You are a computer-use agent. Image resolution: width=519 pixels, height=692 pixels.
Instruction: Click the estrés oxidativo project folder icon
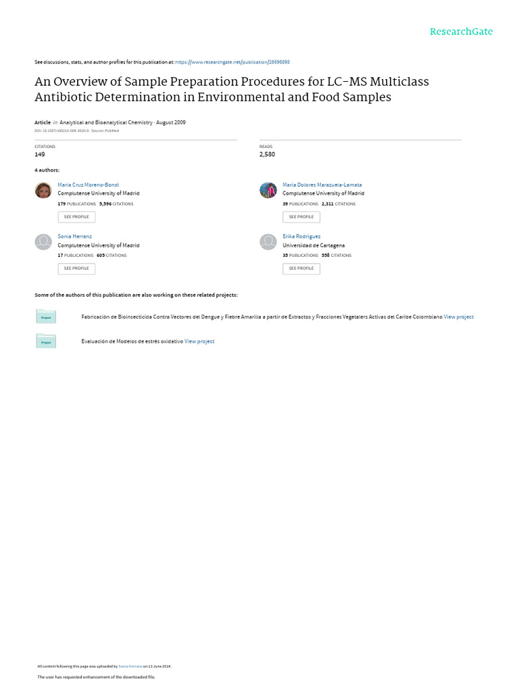[46, 341]
